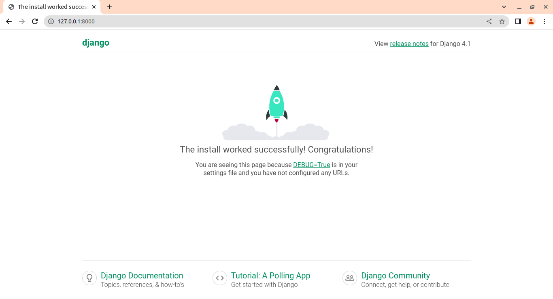This screenshot has height=299, width=553.
Task: Expand the tab search chevron
Action: point(504,7)
